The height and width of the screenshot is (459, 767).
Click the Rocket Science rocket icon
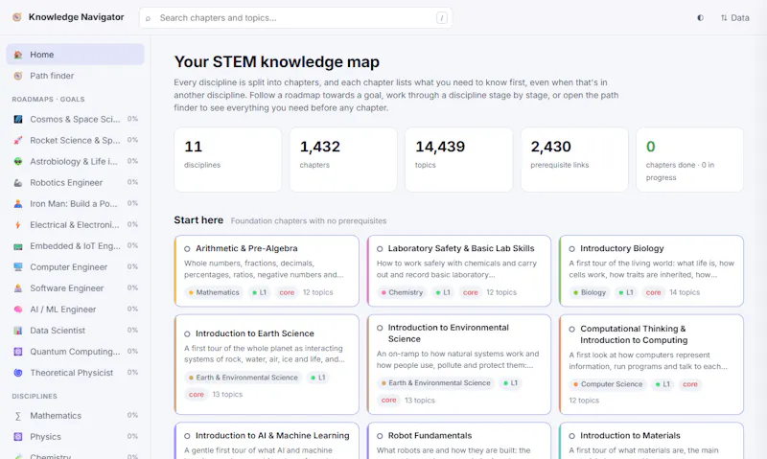pos(18,140)
